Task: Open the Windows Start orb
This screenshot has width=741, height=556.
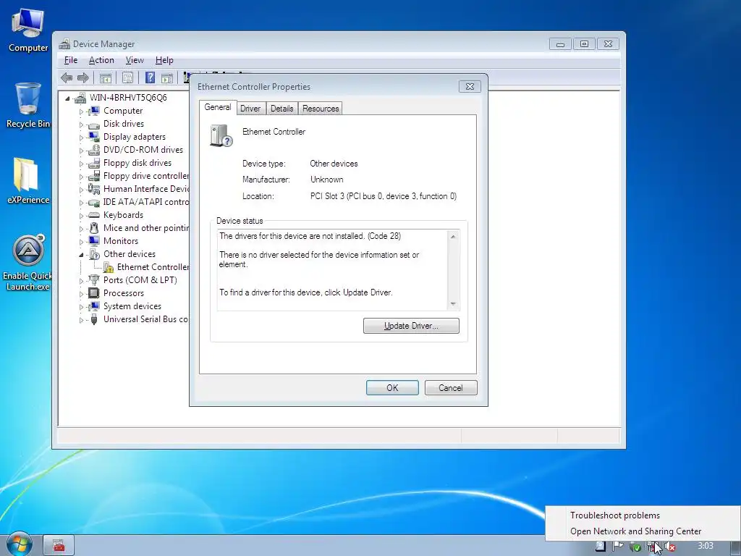Action: [x=18, y=544]
